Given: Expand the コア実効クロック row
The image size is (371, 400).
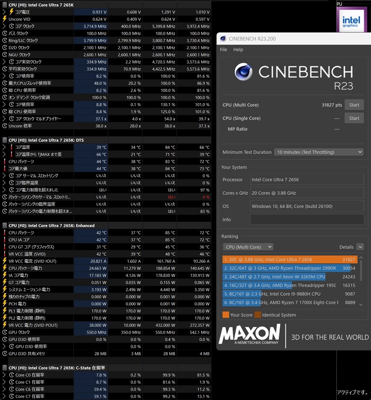Looking at the screenshot, I should point(4,62).
